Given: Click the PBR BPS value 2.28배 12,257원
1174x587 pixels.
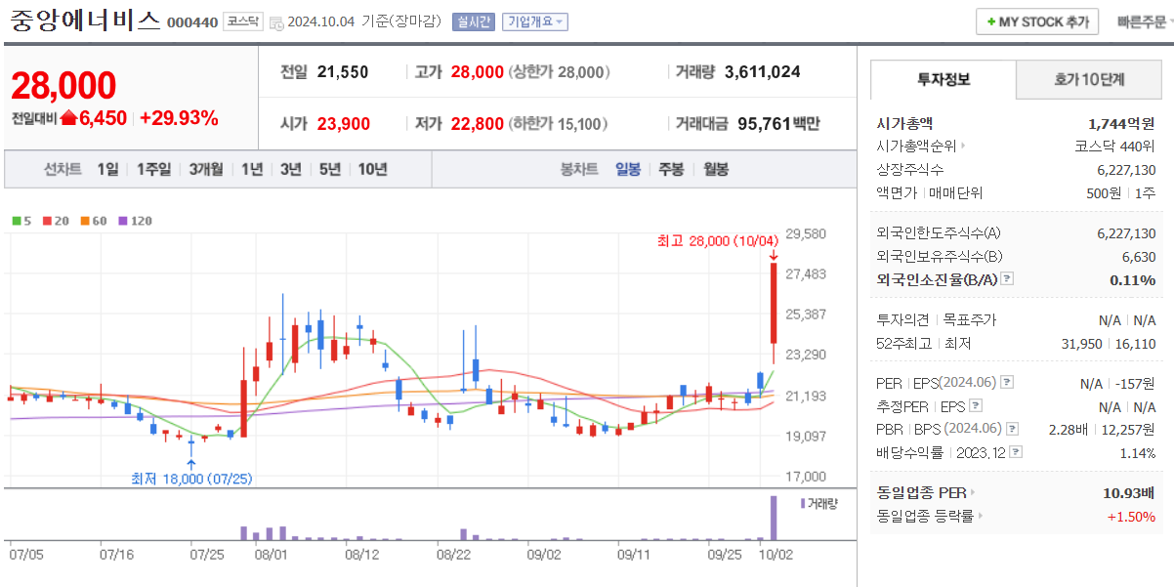Looking at the screenshot, I should (x=1102, y=429).
